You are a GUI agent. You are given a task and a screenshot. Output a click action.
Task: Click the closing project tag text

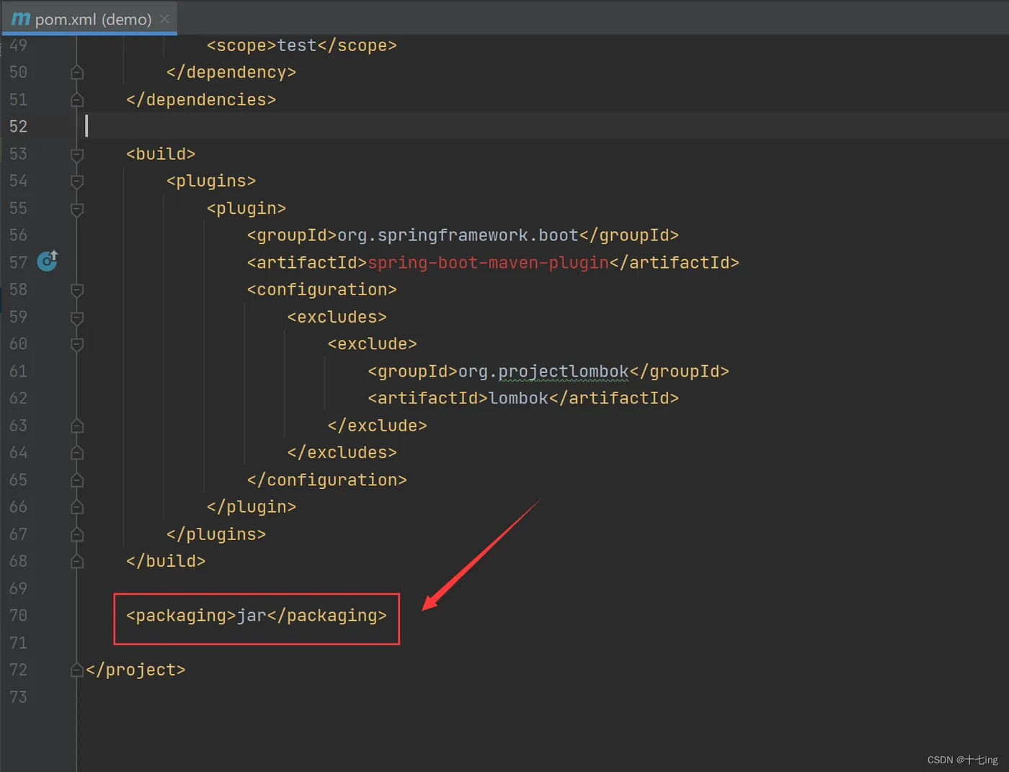tap(135, 670)
